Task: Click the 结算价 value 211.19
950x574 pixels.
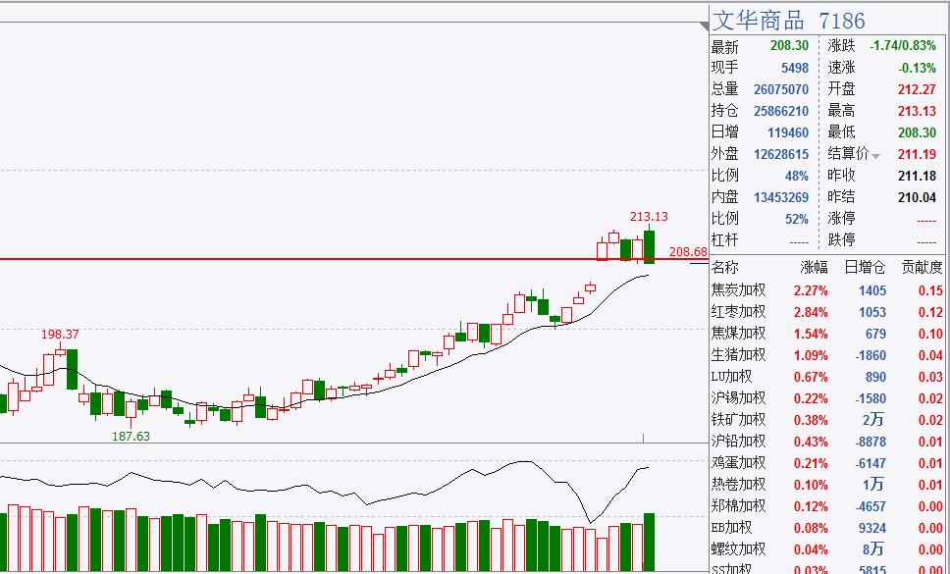Action: (x=917, y=154)
